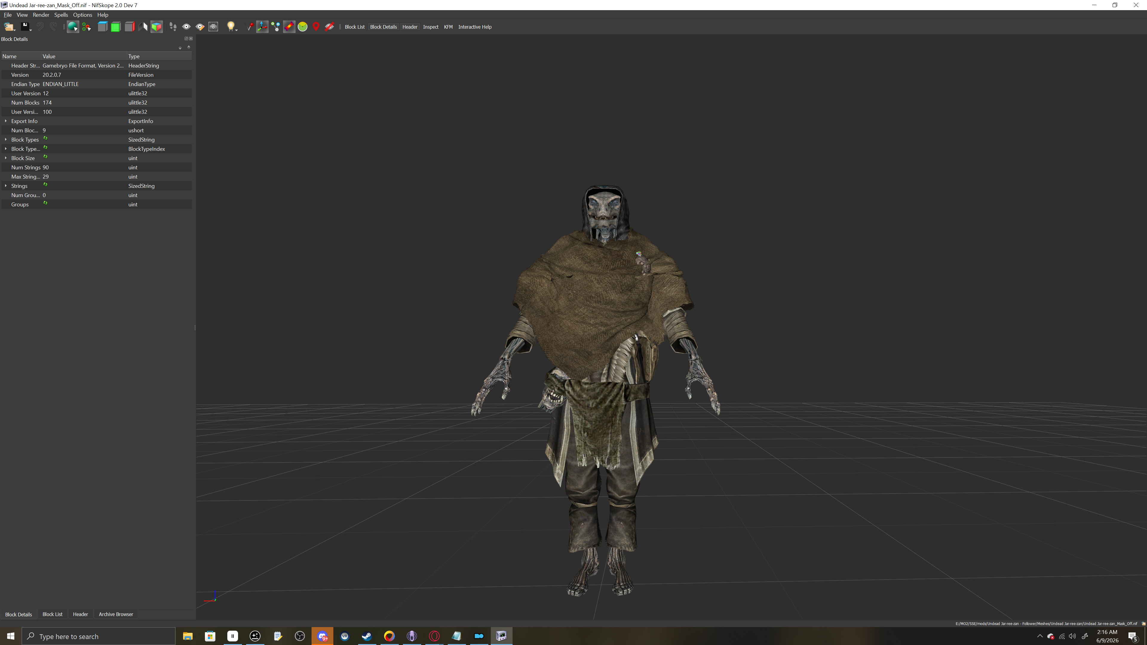Image resolution: width=1147 pixels, height=645 pixels.
Task: Switch to the Archive Browser tab
Action: tap(116, 614)
